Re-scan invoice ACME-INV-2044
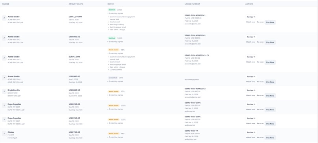Viewport: 318px width, 143px height. click(x=260, y=82)
